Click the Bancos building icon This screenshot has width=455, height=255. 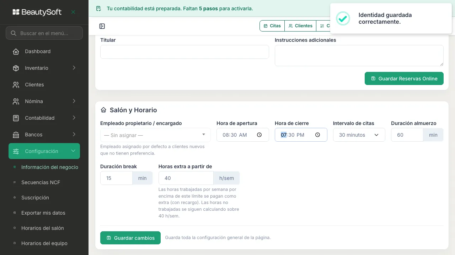[16, 135]
